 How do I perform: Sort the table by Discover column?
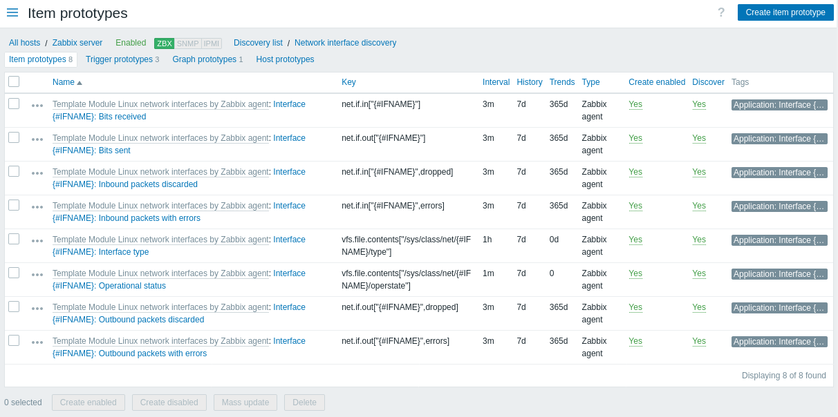(x=708, y=82)
